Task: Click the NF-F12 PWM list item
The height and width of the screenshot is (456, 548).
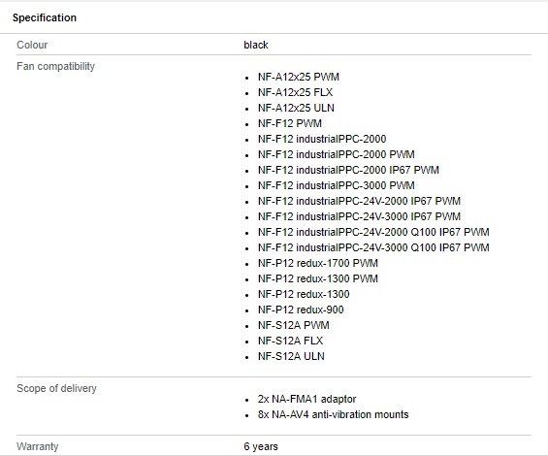Action: [x=290, y=123]
